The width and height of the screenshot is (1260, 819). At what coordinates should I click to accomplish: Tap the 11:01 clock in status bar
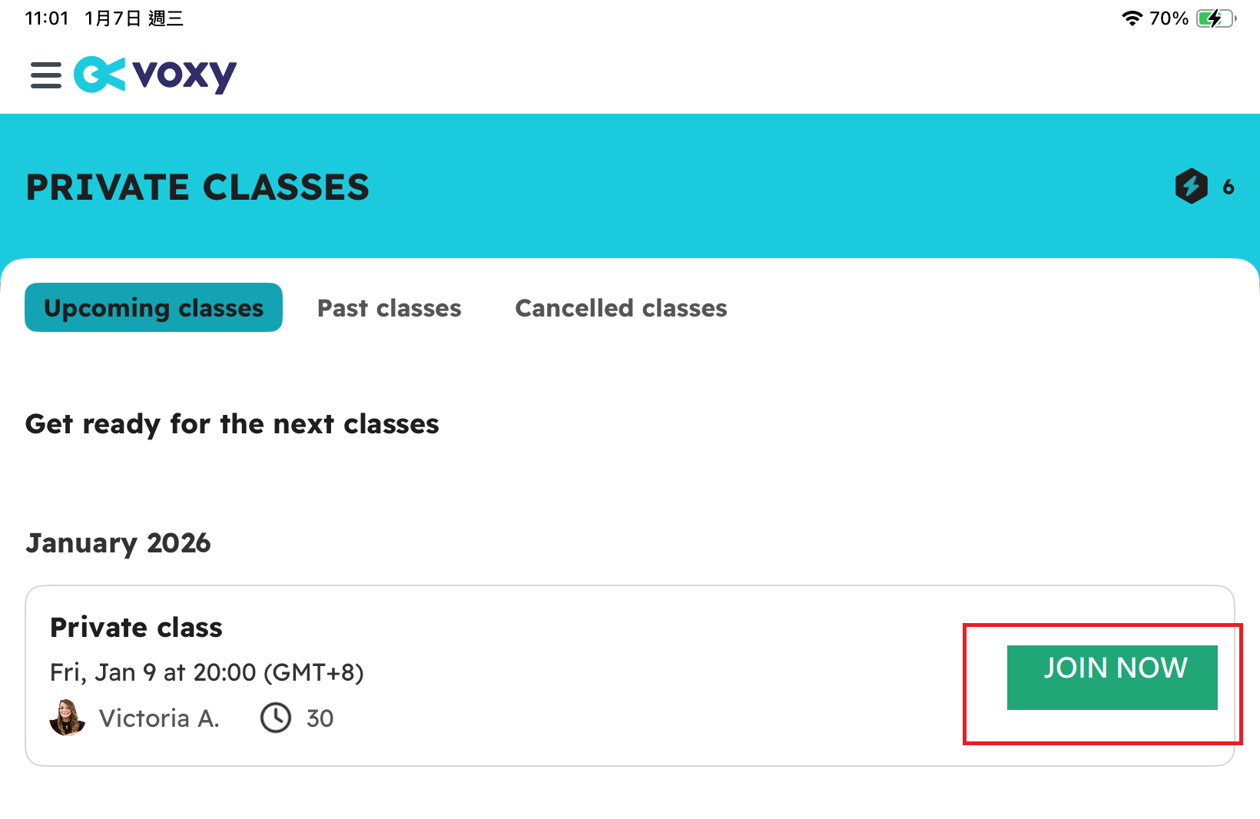point(47,18)
